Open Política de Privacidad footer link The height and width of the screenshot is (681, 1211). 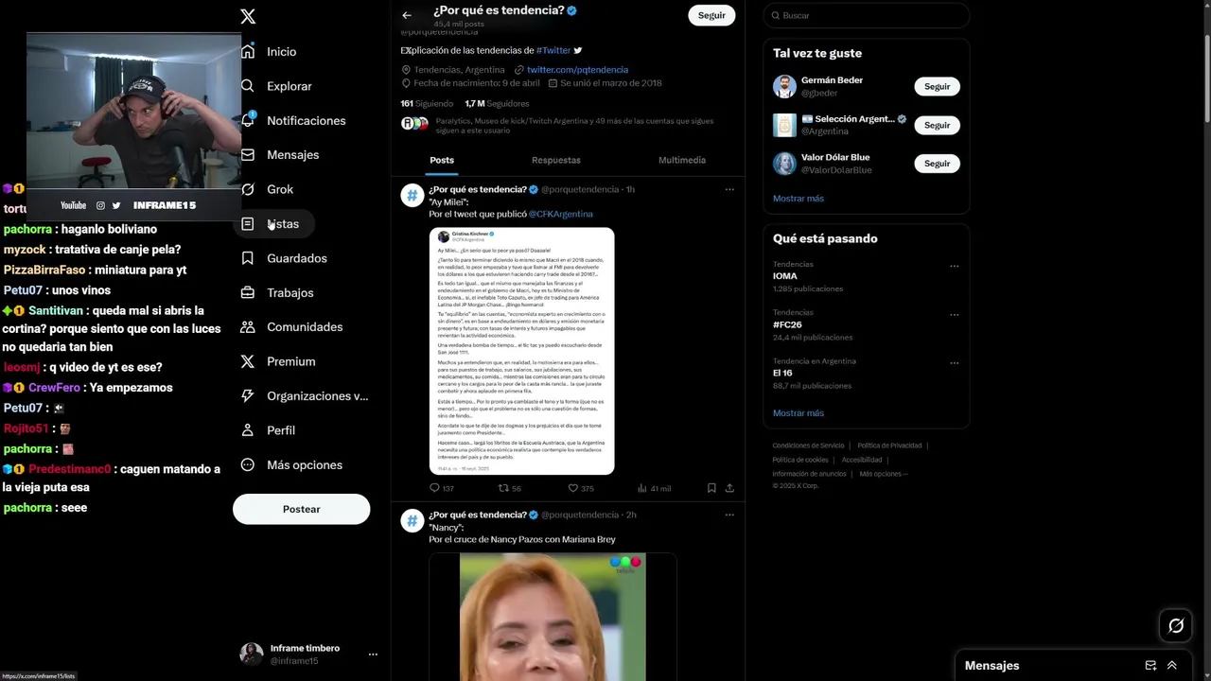(x=889, y=445)
